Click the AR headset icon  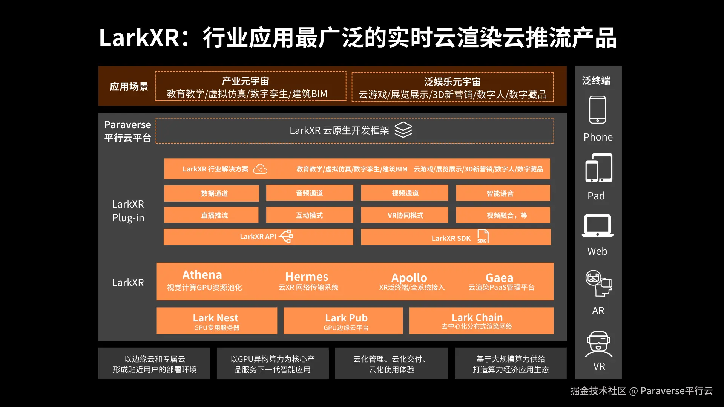tap(598, 283)
